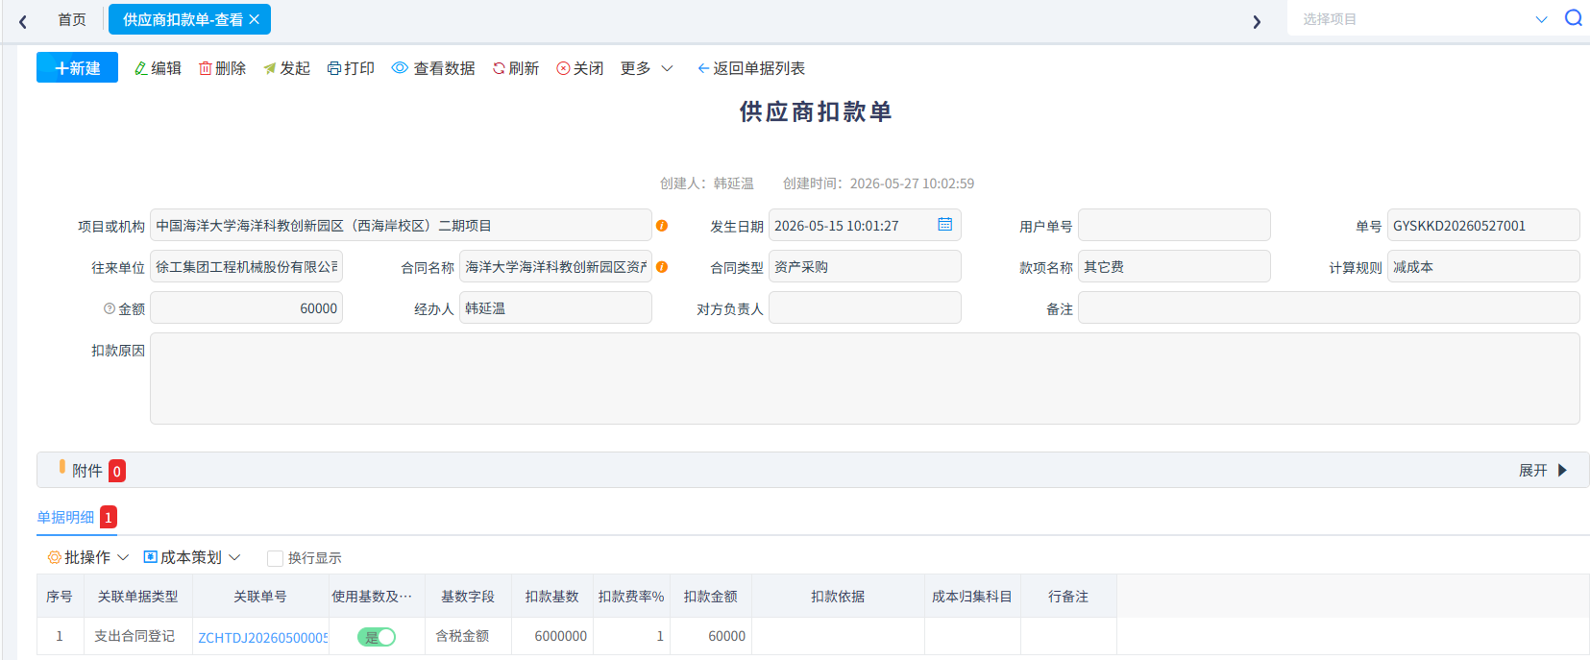The width and height of the screenshot is (1590, 660).
Task: Click the 项目或机构 field
Action: click(401, 225)
